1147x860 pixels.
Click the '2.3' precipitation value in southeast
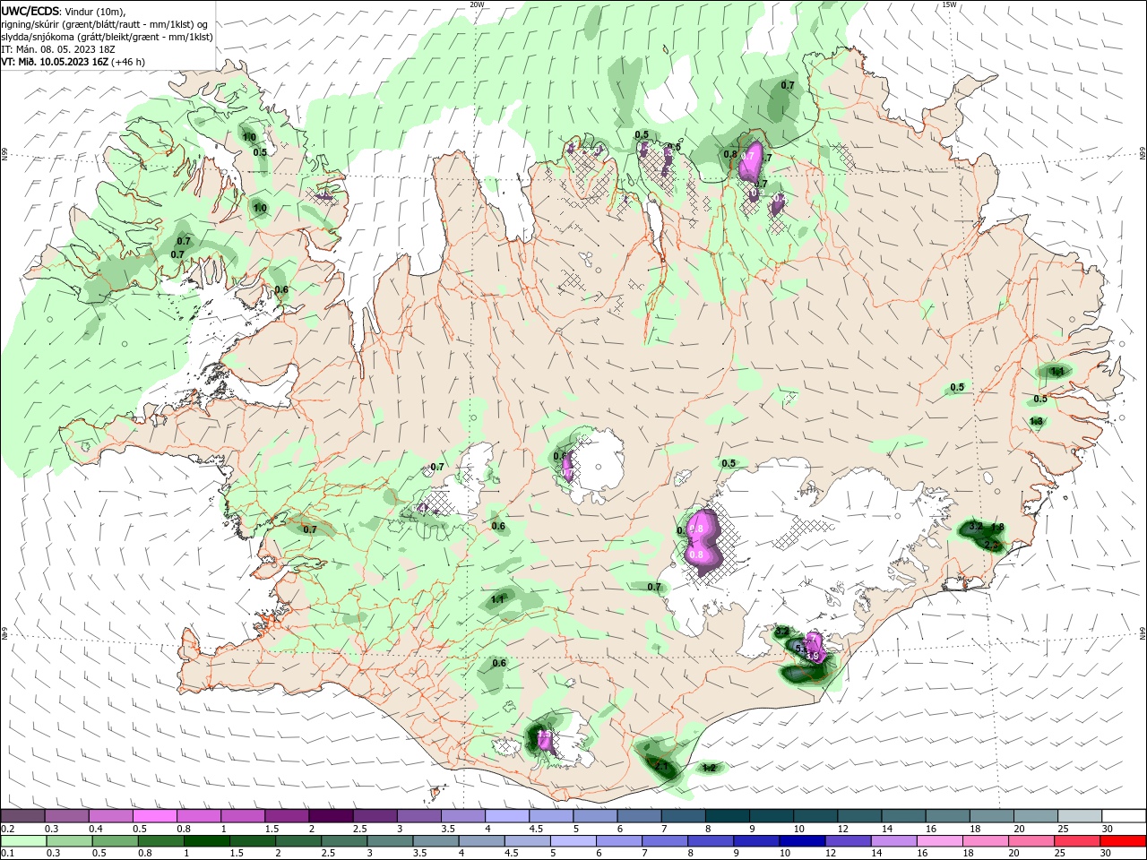[x=991, y=545]
